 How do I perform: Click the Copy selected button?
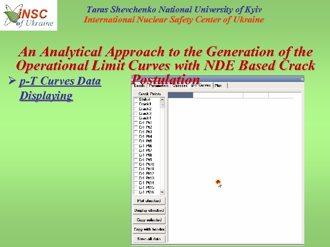click(x=149, y=220)
